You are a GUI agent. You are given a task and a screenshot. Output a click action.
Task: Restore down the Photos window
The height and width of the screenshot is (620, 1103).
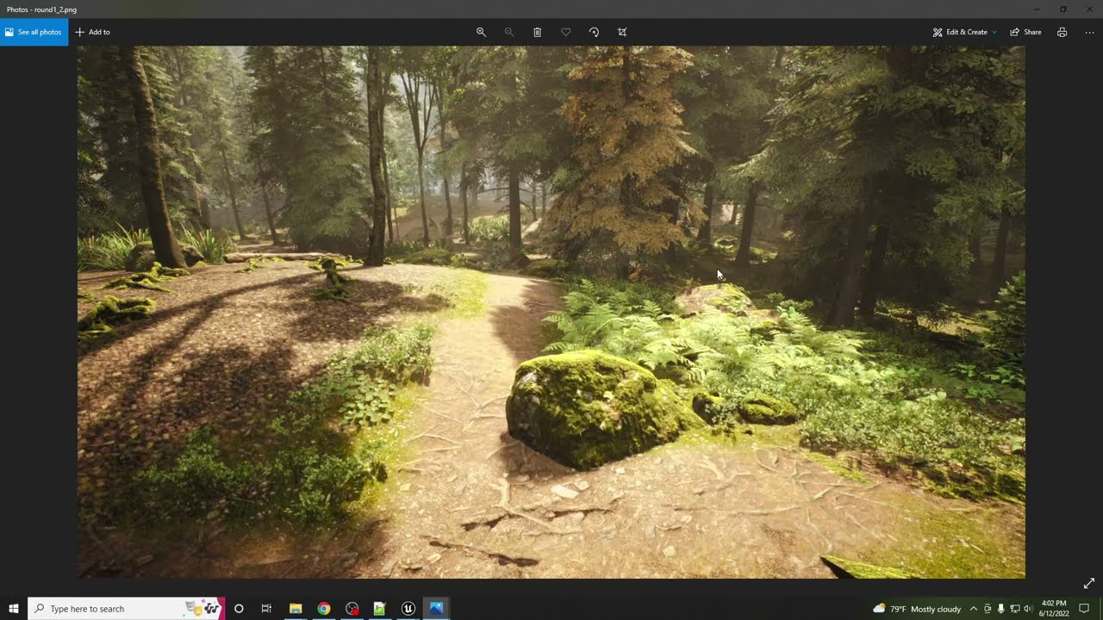pyautogui.click(x=1062, y=9)
